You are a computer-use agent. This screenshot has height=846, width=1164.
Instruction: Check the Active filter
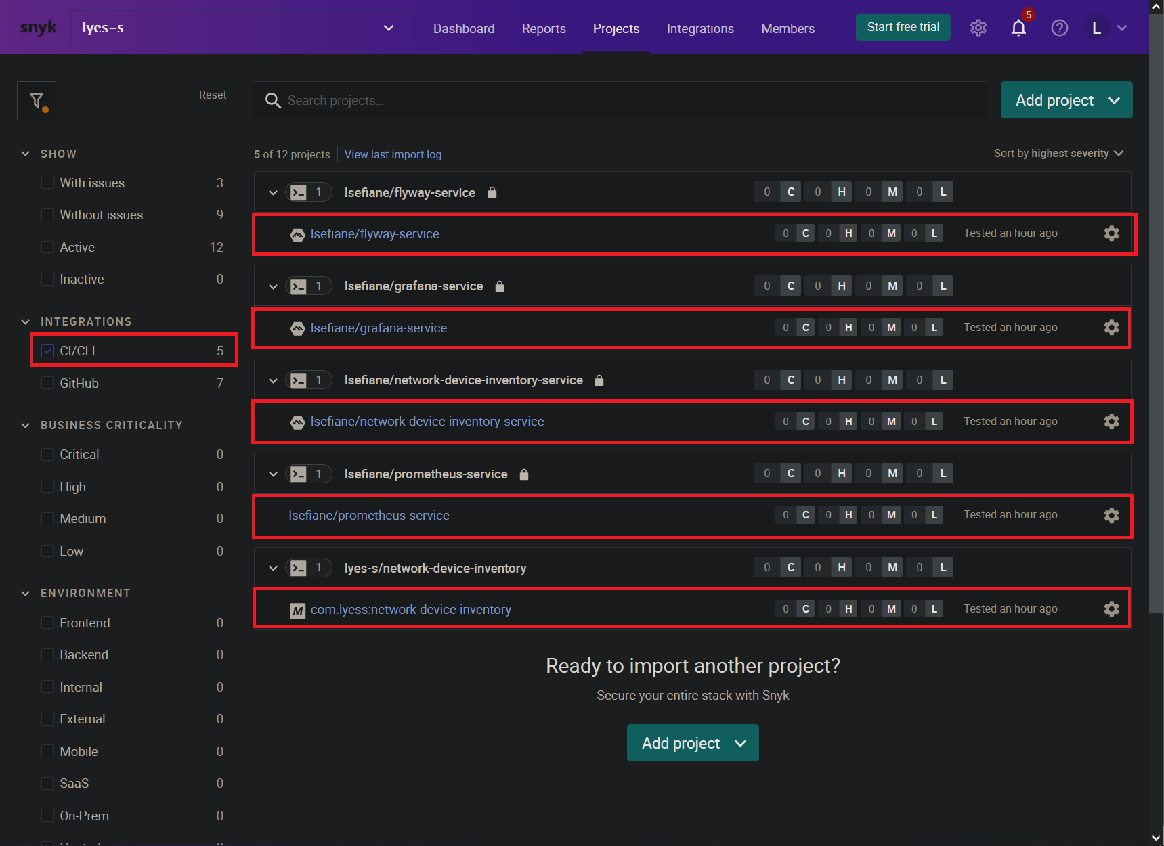point(47,247)
